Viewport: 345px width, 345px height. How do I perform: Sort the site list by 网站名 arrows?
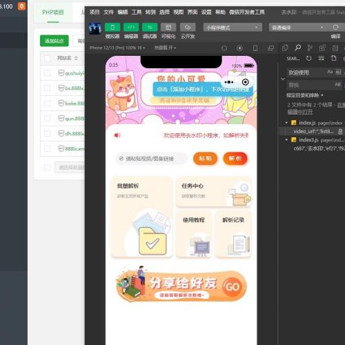click(x=76, y=58)
